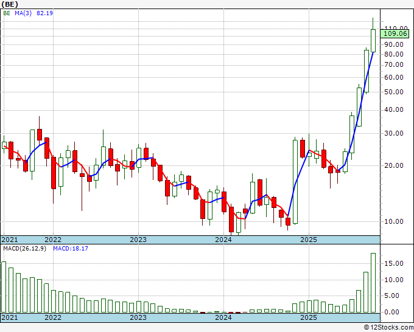Click the 50.00 price axis label
This screenshot has height=332, width=414.
click(395, 92)
